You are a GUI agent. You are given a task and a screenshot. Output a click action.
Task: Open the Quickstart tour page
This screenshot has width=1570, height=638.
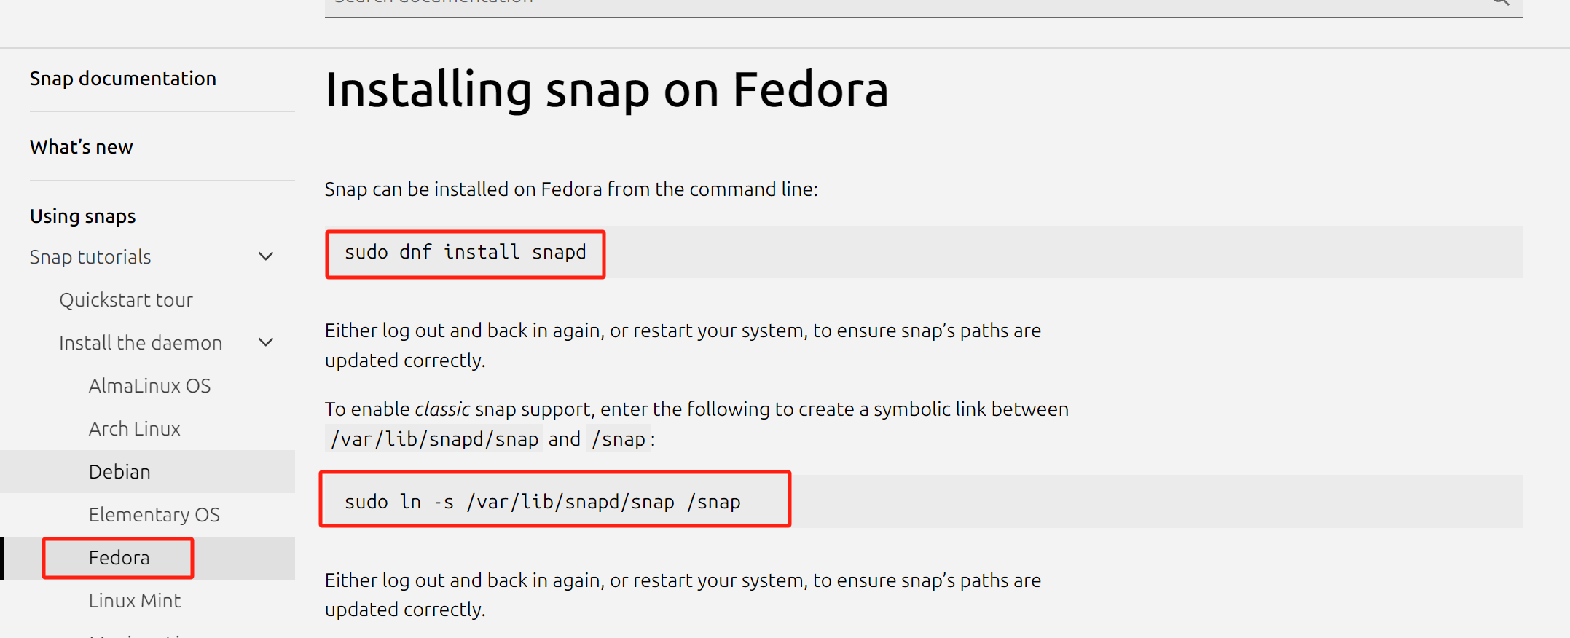[x=126, y=300]
